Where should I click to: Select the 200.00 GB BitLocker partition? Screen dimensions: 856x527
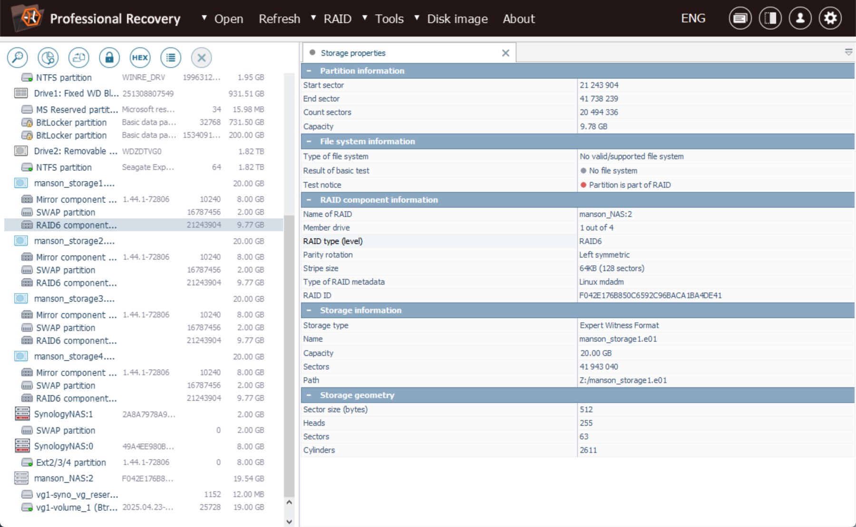click(144, 135)
